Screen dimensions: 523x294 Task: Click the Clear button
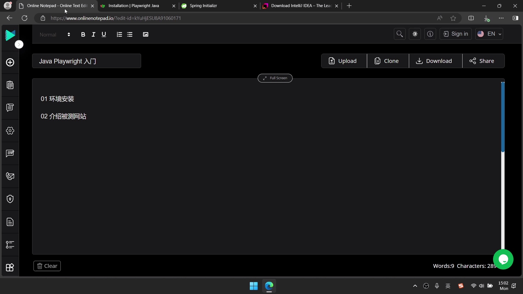tap(47, 266)
